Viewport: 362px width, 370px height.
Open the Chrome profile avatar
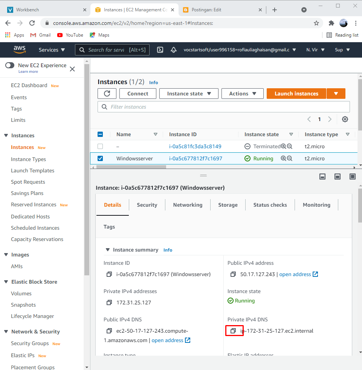pyautogui.click(x=344, y=23)
